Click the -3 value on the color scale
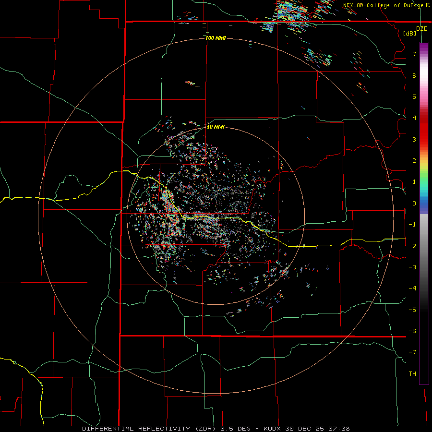 tap(412, 267)
